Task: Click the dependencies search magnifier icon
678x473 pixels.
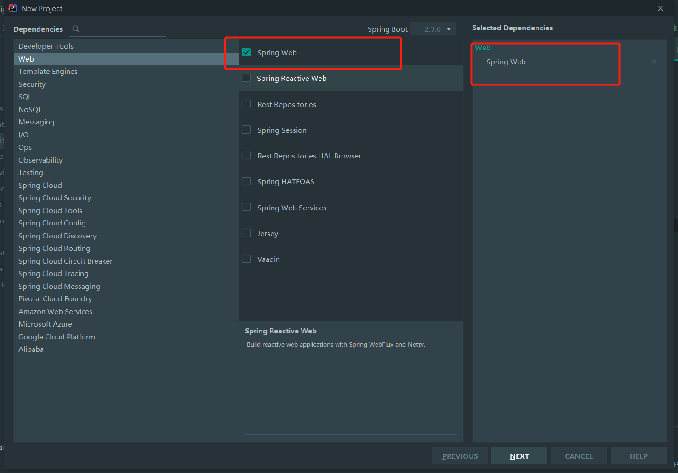Action: (76, 29)
